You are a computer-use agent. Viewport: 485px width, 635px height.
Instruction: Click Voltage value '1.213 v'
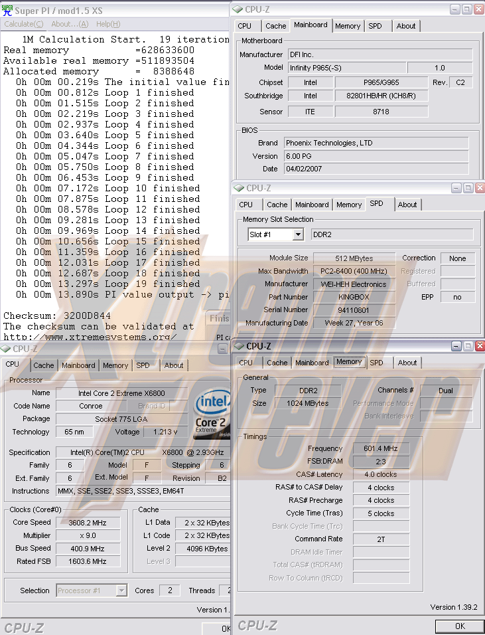pyautogui.click(x=165, y=432)
